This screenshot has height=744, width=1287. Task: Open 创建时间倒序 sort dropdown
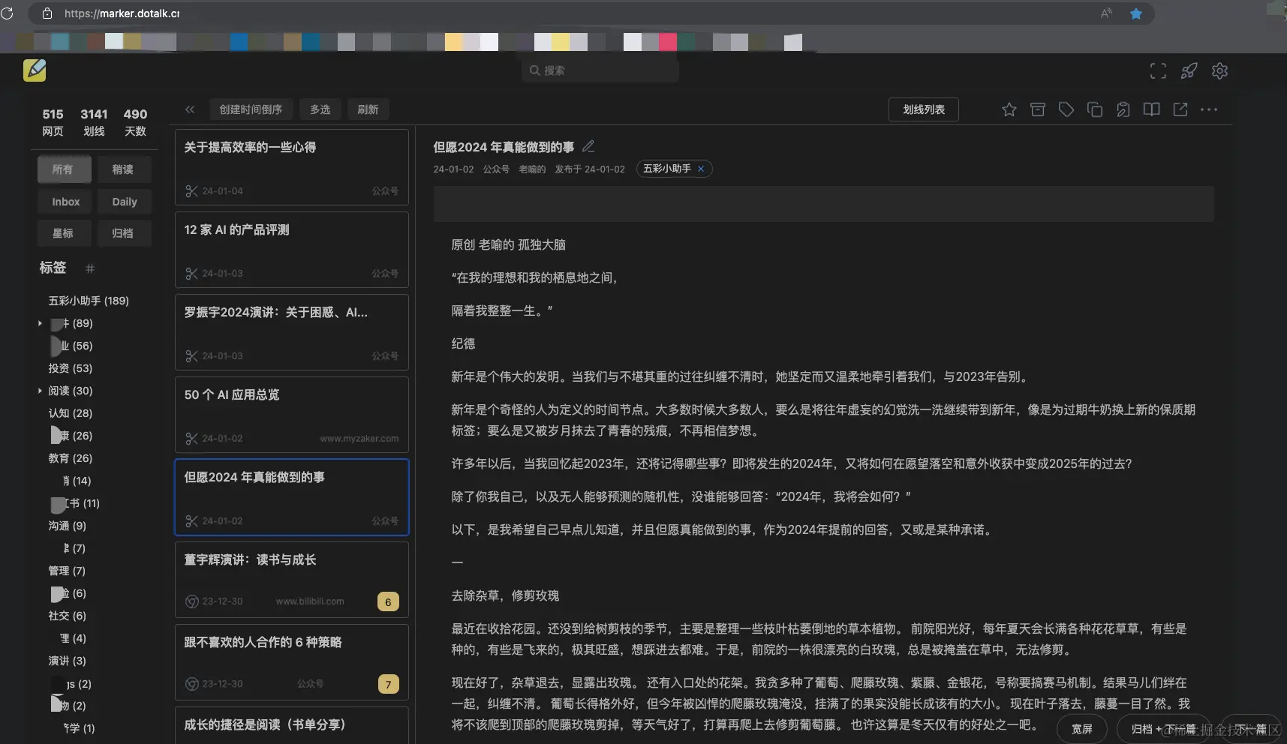(x=251, y=109)
